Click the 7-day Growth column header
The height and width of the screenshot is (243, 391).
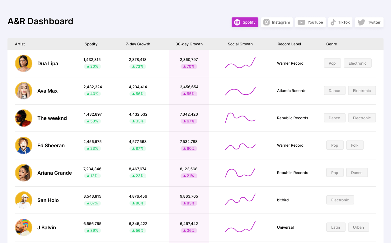coord(138,44)
